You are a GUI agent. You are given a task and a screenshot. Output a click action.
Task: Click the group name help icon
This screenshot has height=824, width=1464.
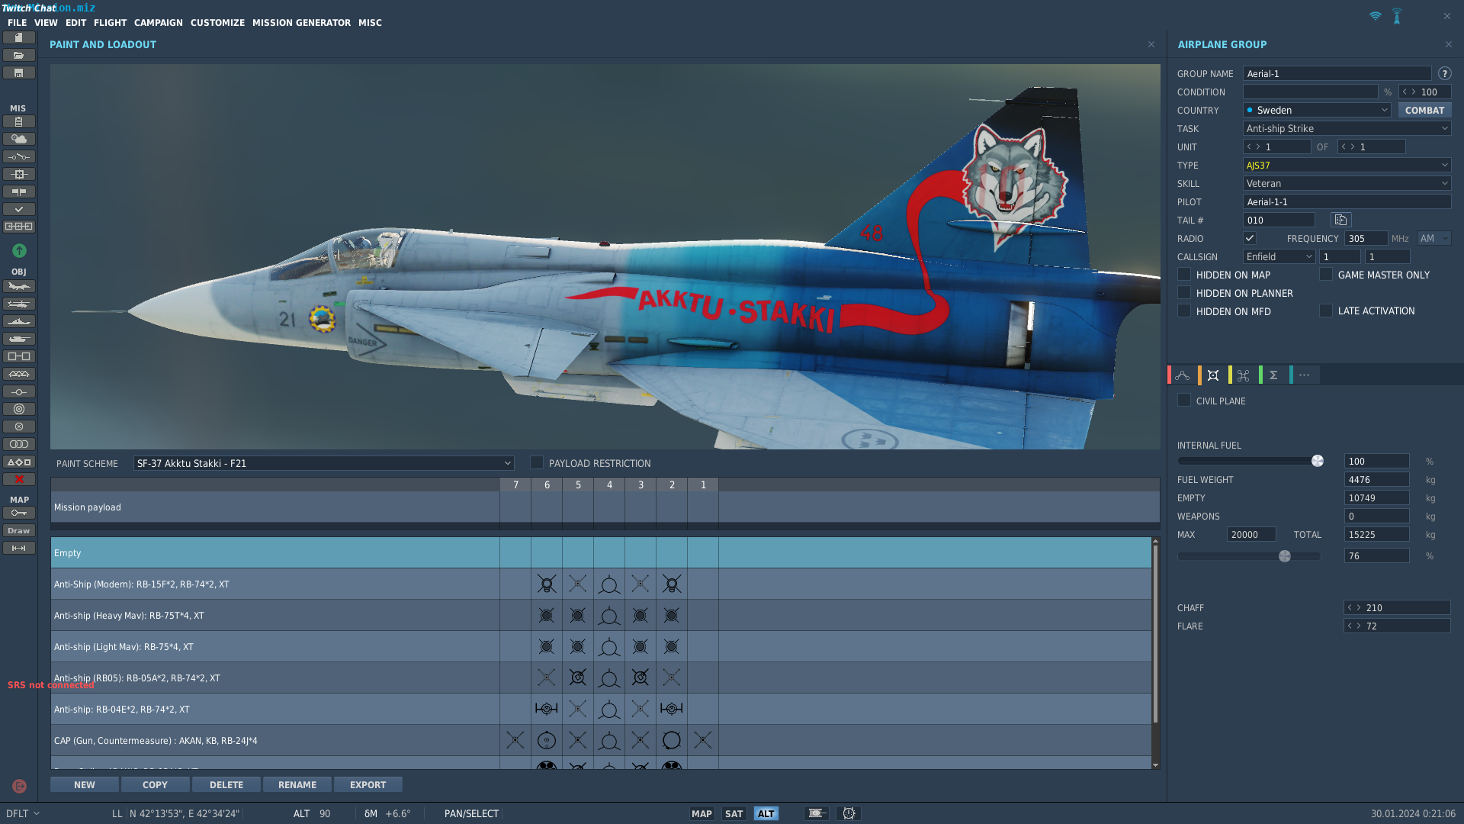click(1444, 73)
